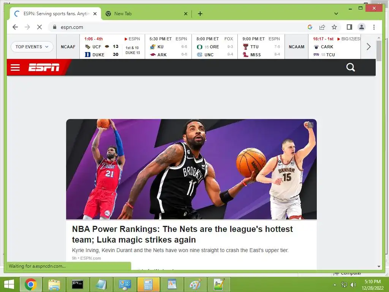
Task: Open the UCF vs DUKE game
Action: (x=112, y=47)
